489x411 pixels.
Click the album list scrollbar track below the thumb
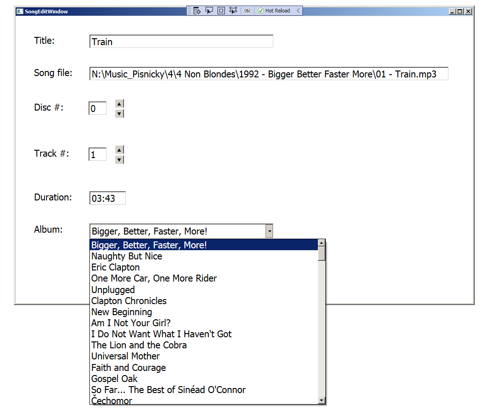click(x=322, y=329)
